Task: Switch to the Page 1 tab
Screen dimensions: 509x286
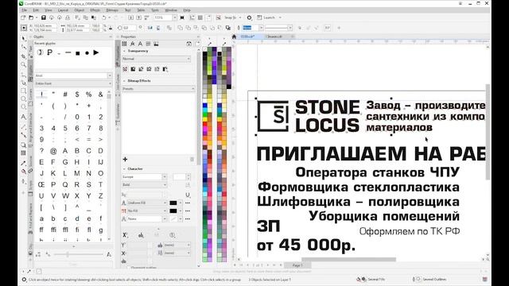Action: coord(297,265)
